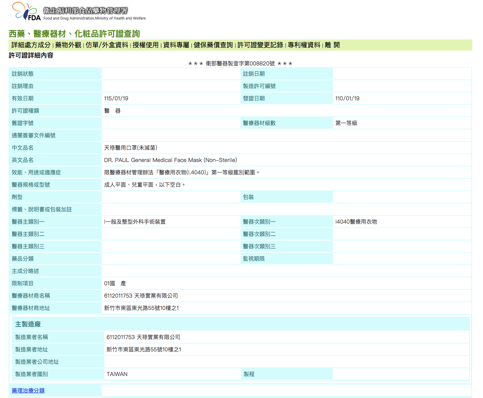
Task: Click the 第一等級 device class value
Action: (x=346, y=123)
